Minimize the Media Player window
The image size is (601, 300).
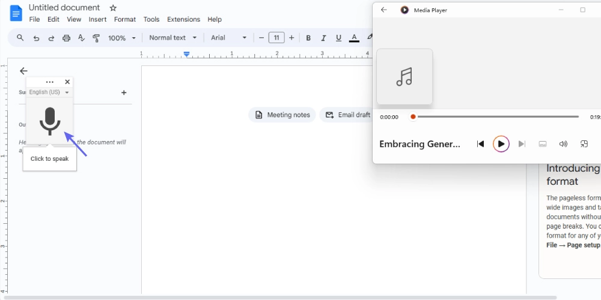pyautogui.click(x=561, y=10)
